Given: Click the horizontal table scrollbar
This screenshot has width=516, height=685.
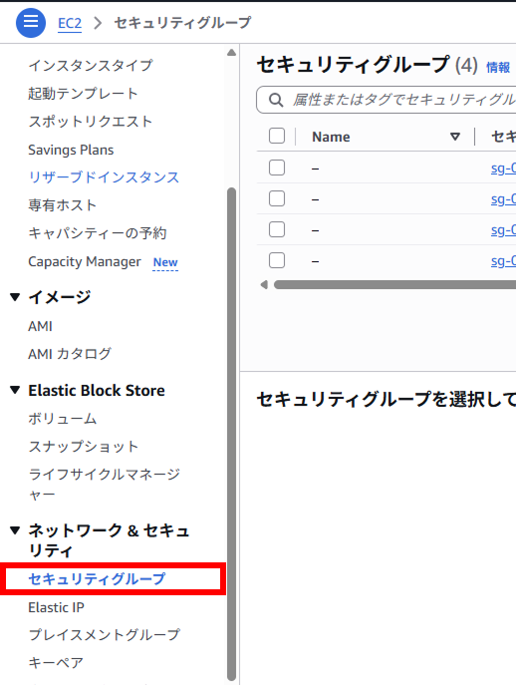Looking at the screenshot, I should point(394,285).
